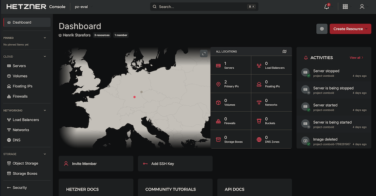Open the Floating IPs count tile
This screenshot has width=376, height=196.
(272, 84)
